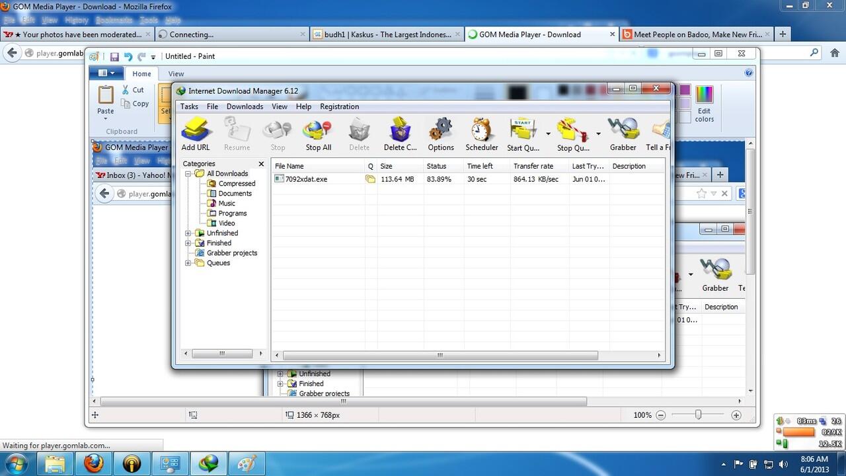Click Paint's zoom slider handle
The height and width of the screenshot is (476, 846).
(x=698, y=415)
